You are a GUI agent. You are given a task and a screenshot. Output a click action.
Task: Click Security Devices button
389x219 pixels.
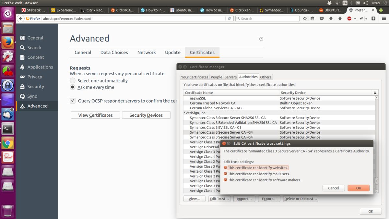coord(146,115)
